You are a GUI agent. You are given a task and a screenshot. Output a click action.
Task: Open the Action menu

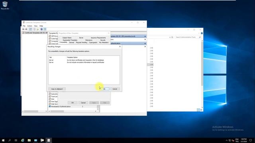tap(29, 26)
